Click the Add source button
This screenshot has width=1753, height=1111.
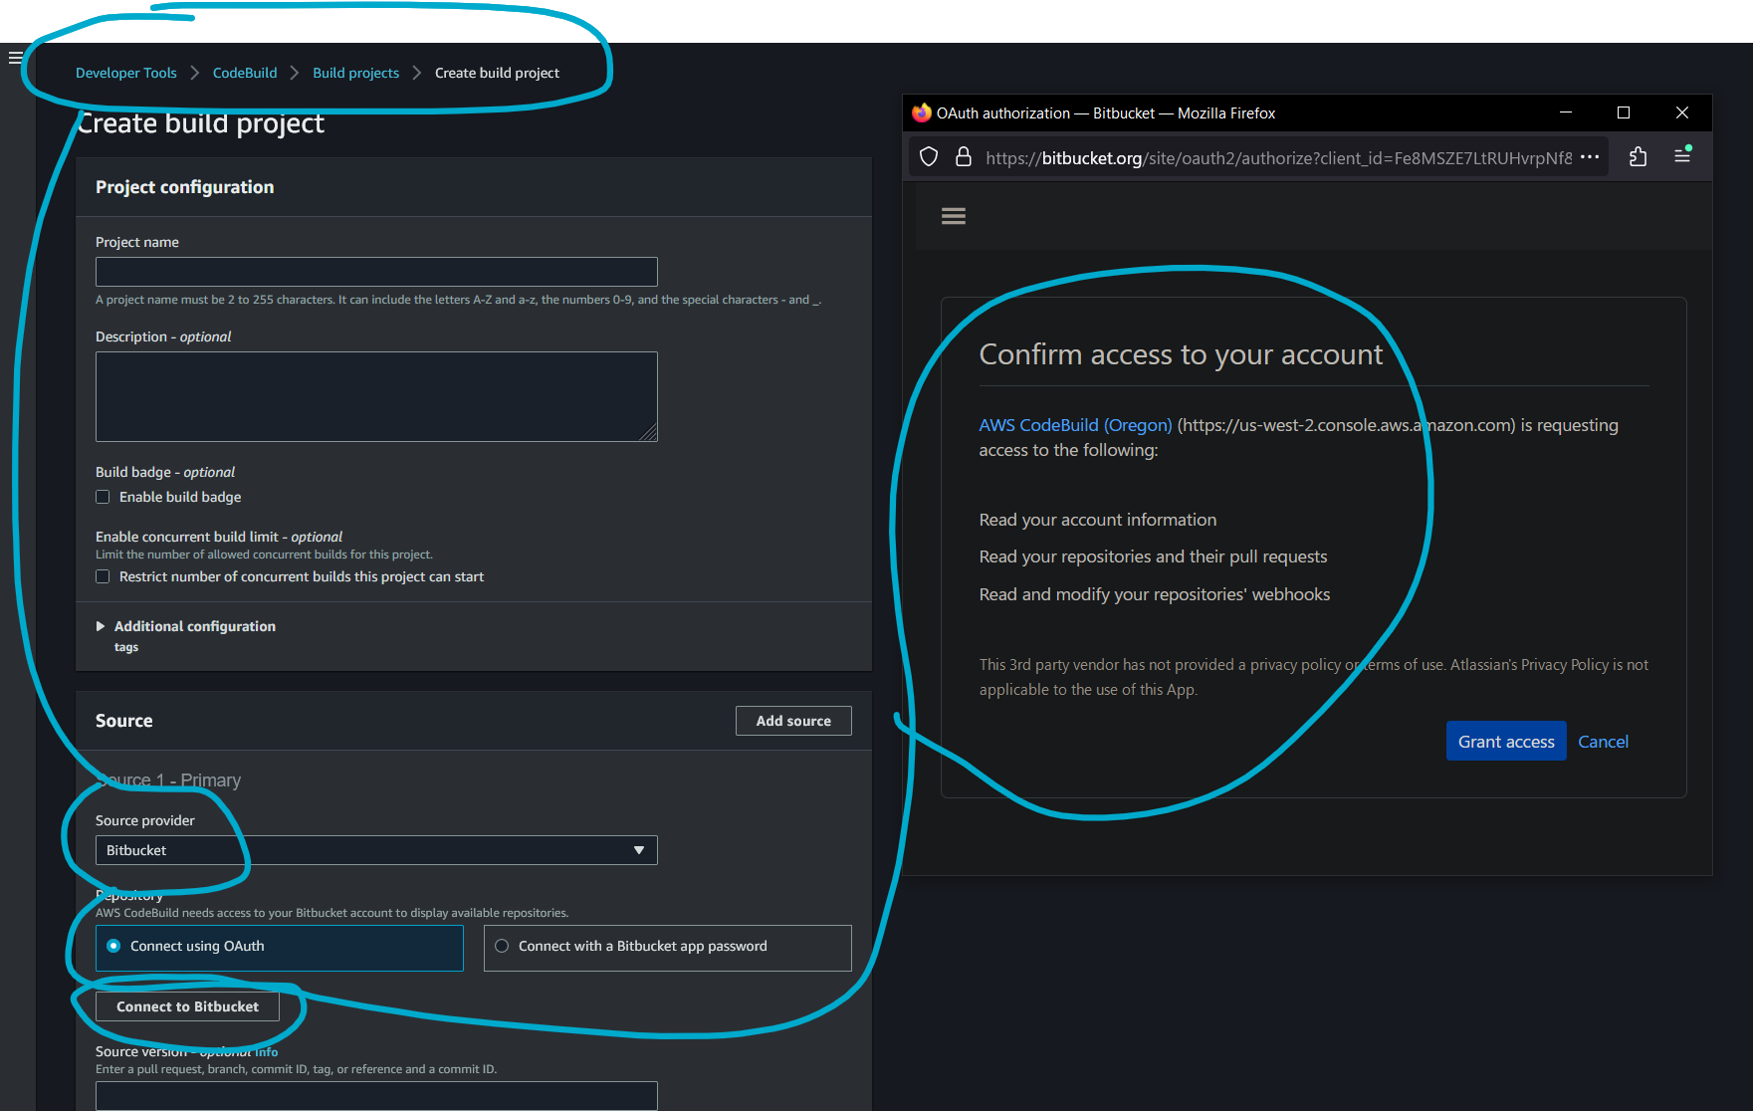tap(793, 721)
